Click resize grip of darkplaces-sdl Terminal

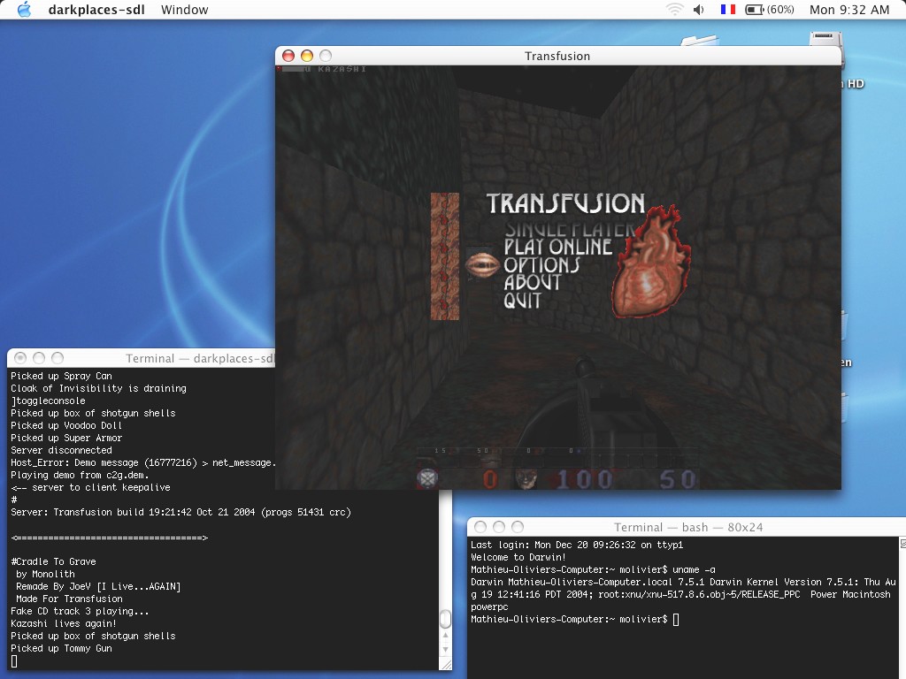tap(446, 665)
